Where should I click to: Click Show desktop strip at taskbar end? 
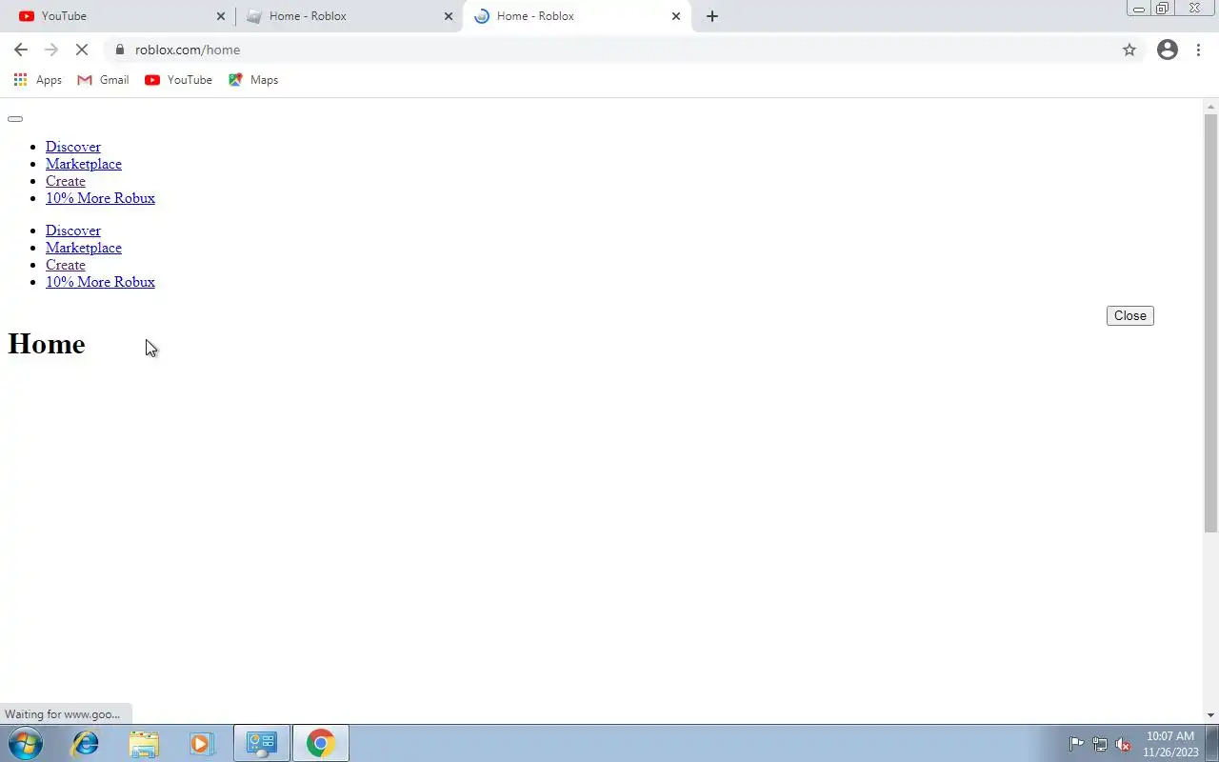[x=1212, y=744]
